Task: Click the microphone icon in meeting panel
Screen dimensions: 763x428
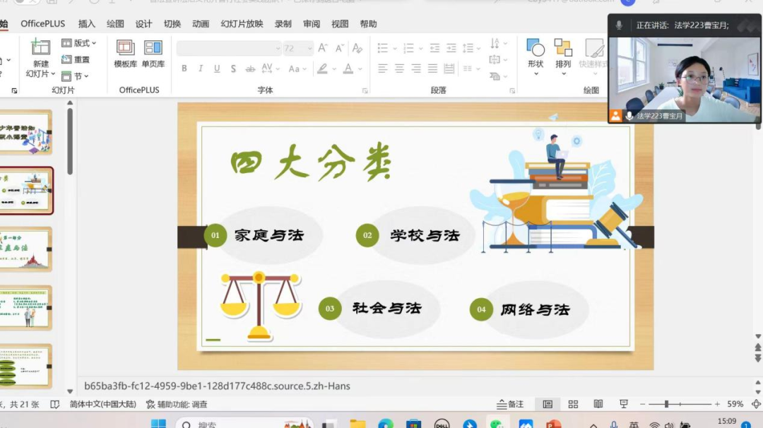Action: click(618, 25)
